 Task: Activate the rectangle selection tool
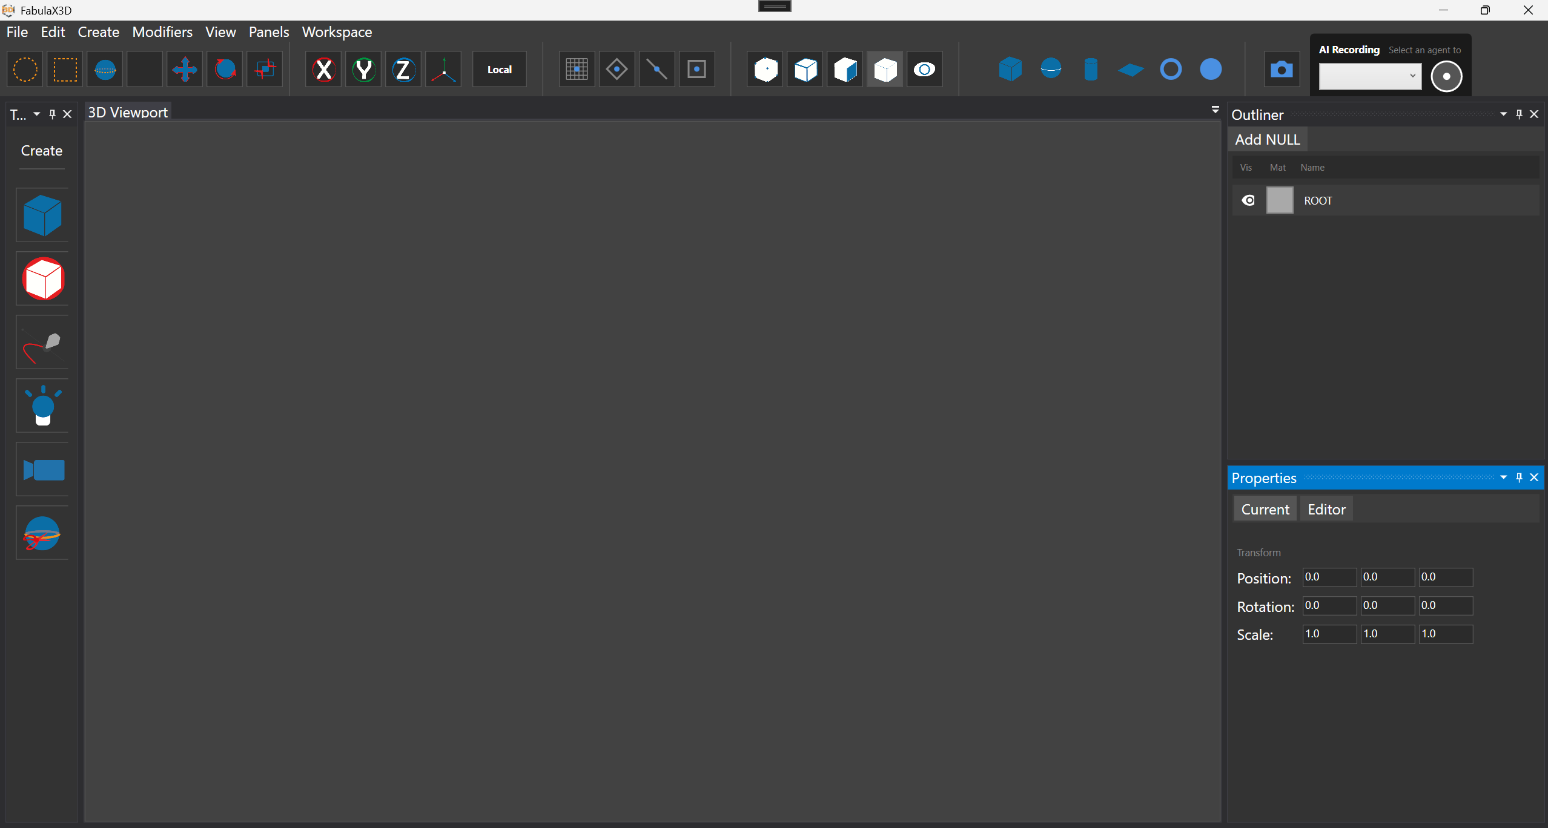[64, 69]
